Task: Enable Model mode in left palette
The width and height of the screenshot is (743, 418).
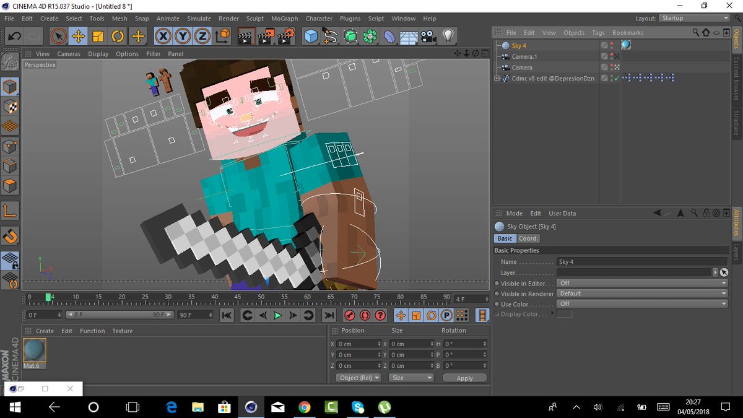Action: point(10,87)
